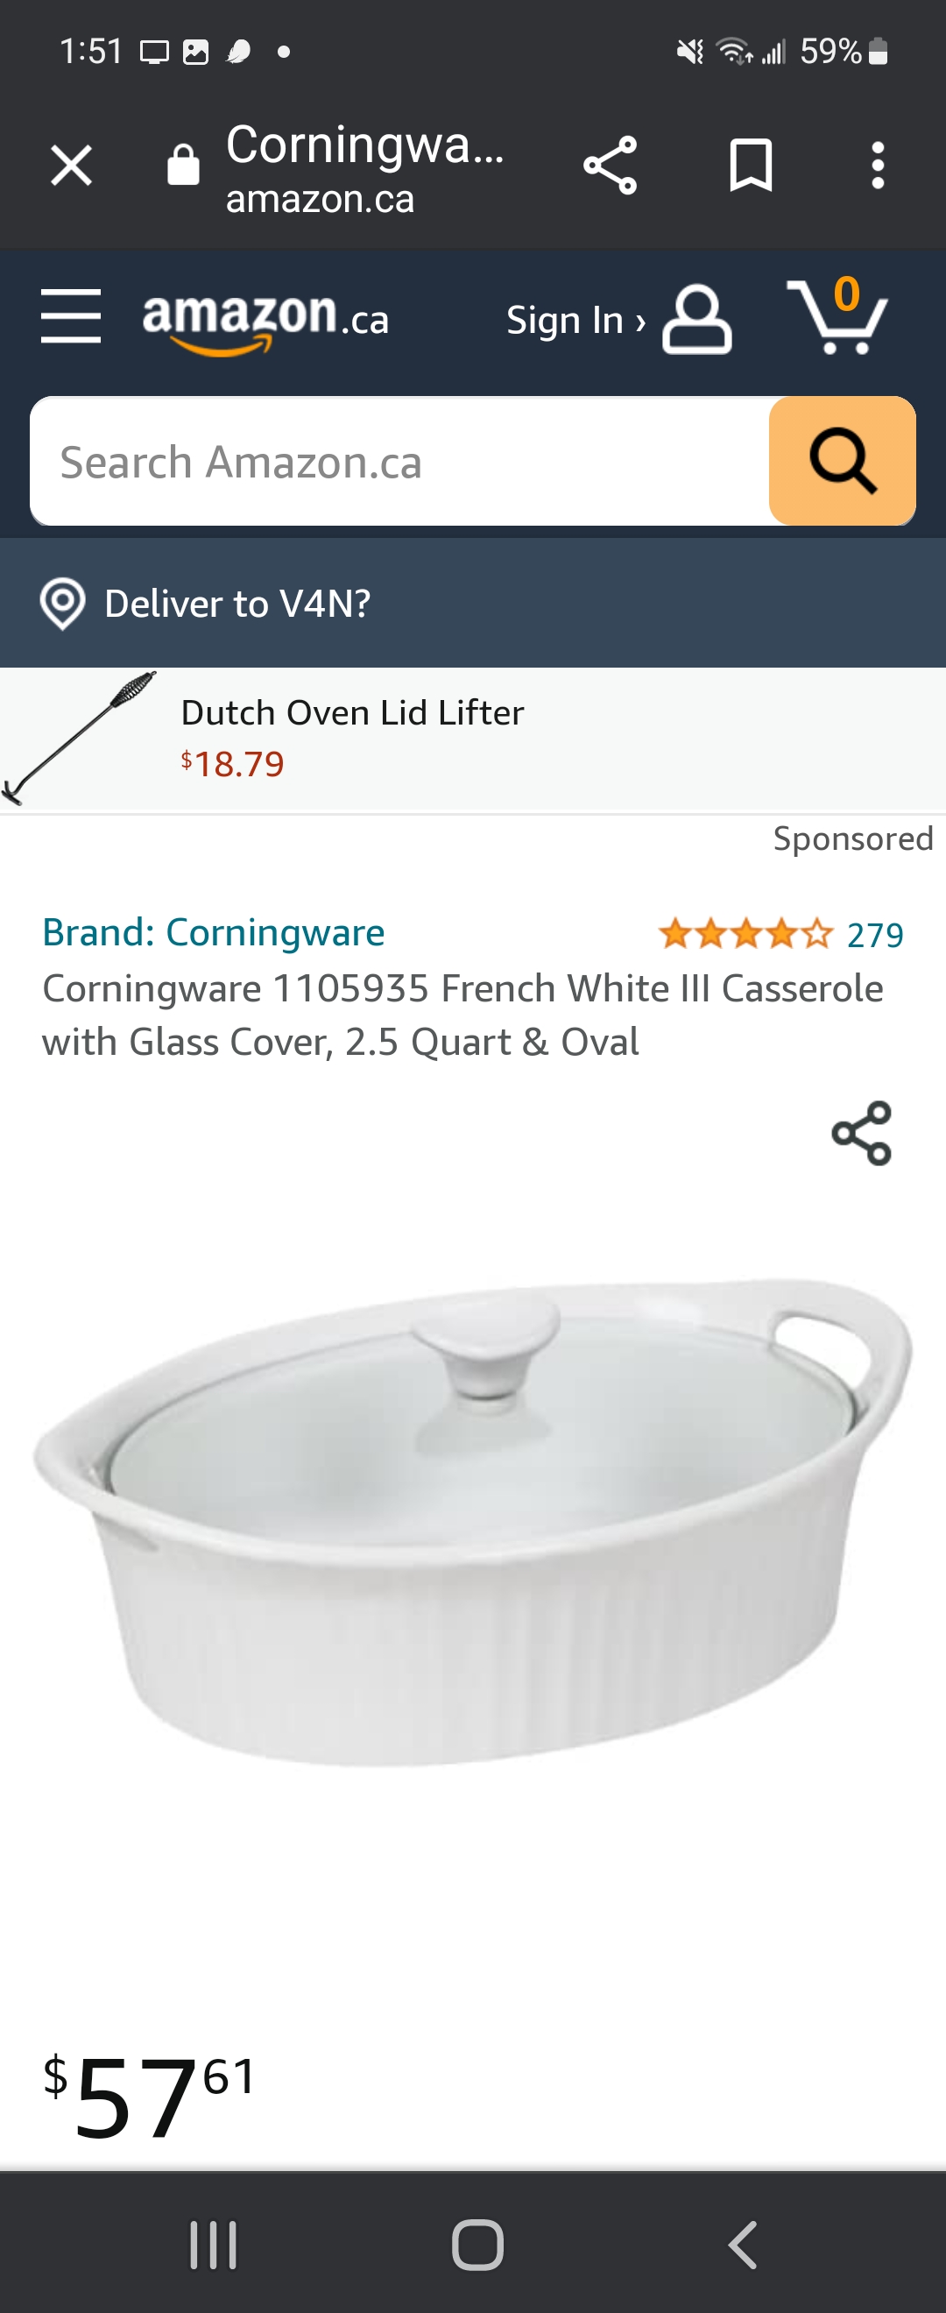Screen dimensions: 946x2313
Task: Tap the browser share icon in top bar
Action: [611, 166]
